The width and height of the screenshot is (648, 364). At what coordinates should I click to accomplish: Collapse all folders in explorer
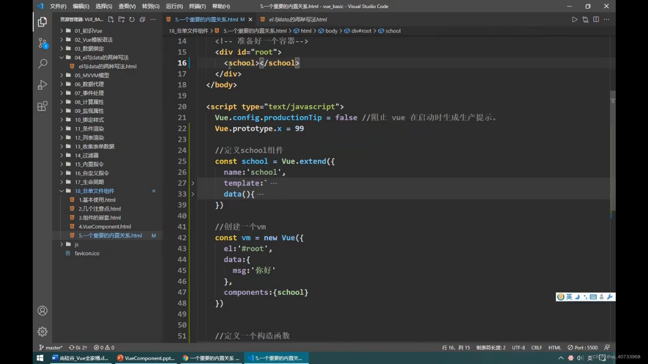142,19
